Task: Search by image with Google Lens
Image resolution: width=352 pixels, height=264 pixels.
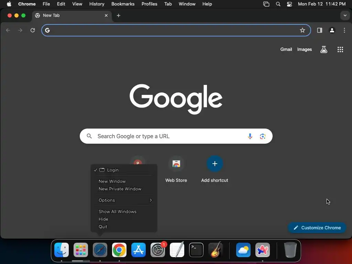Action: [x=263, y=136]
